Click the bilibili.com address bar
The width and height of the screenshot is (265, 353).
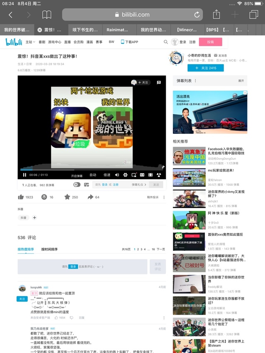(x=132, y=14)
